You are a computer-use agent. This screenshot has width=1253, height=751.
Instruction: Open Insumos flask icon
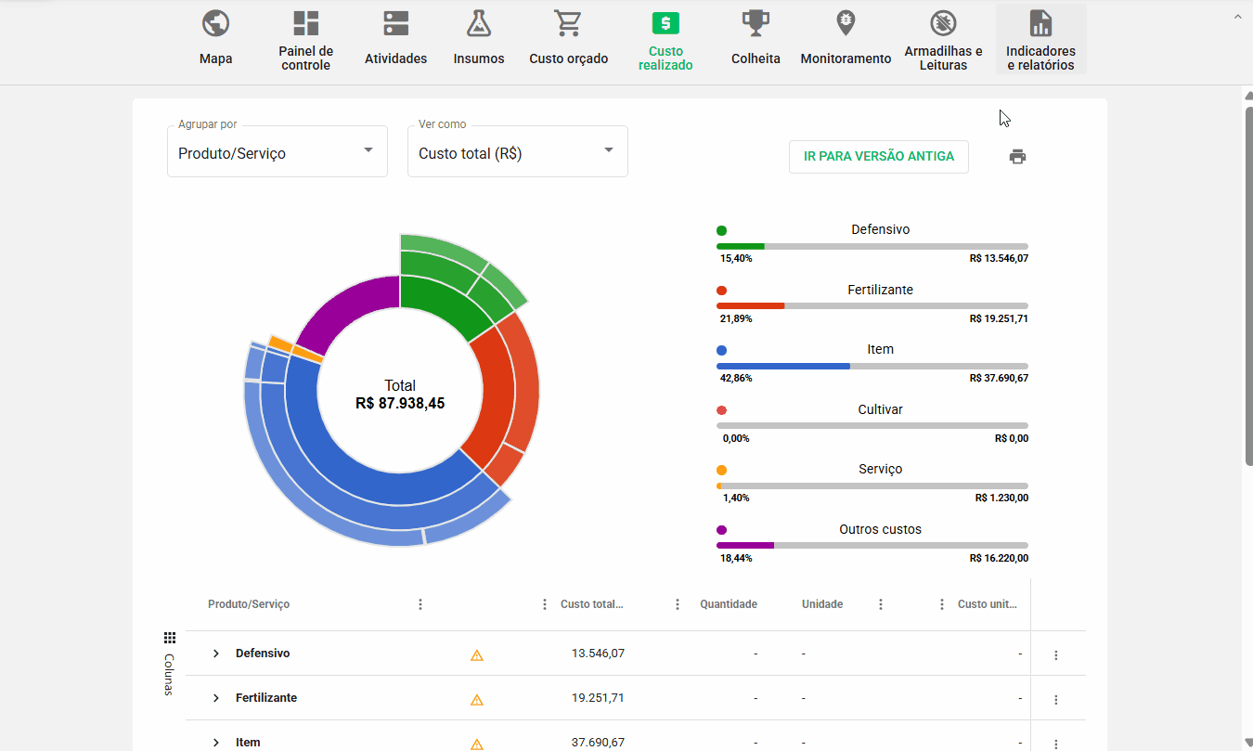[x=479, y=22]
